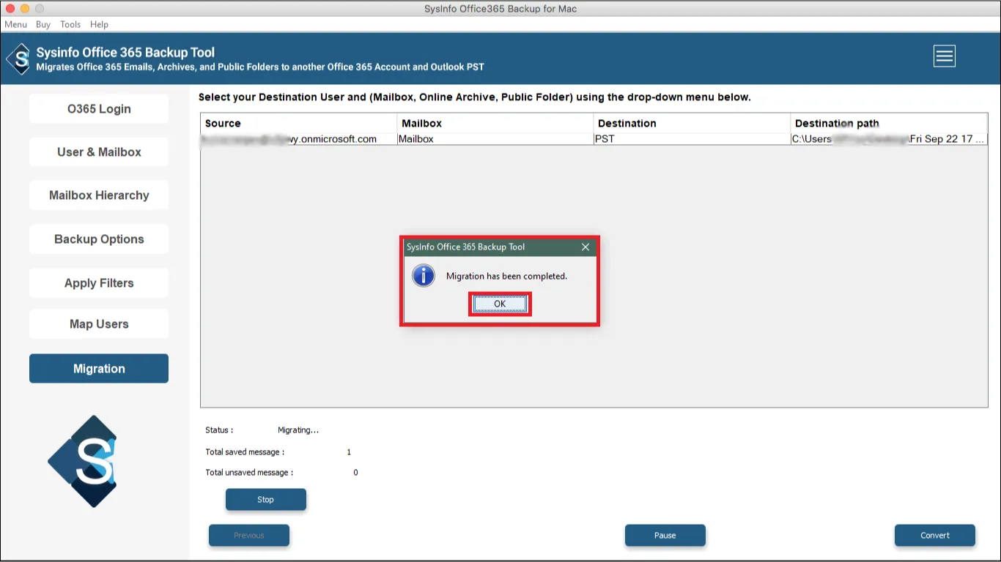1001x562 pixels.
Task: Switch to Backup Options step
Action: click(99, 239)
